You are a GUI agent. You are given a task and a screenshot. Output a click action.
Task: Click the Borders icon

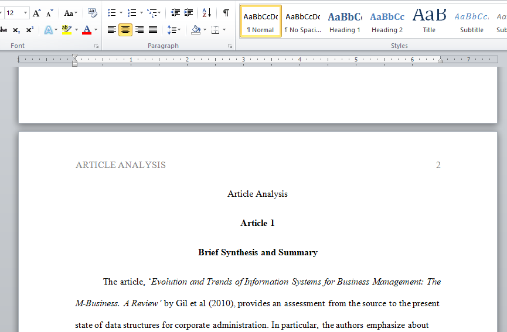pos(215,30)
